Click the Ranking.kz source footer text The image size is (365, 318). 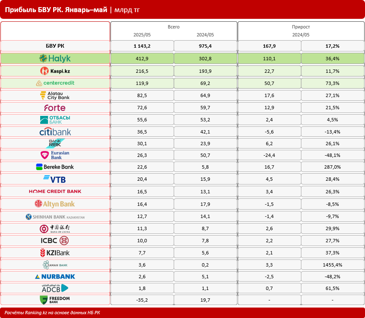52,313
